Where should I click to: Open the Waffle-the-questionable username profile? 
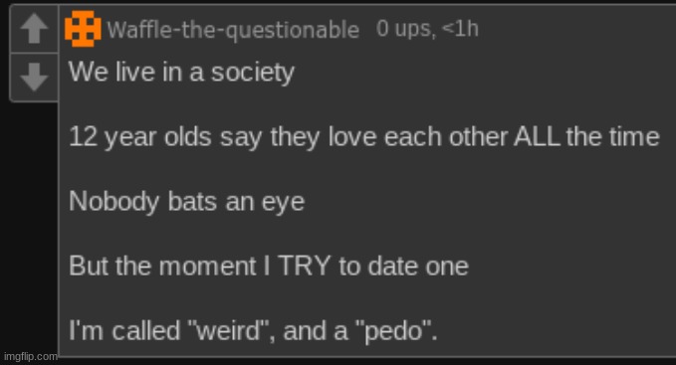(x=233, y=30)
